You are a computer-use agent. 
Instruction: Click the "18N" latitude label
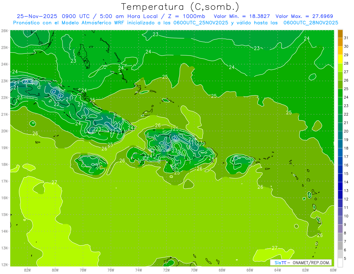point(4,164)
